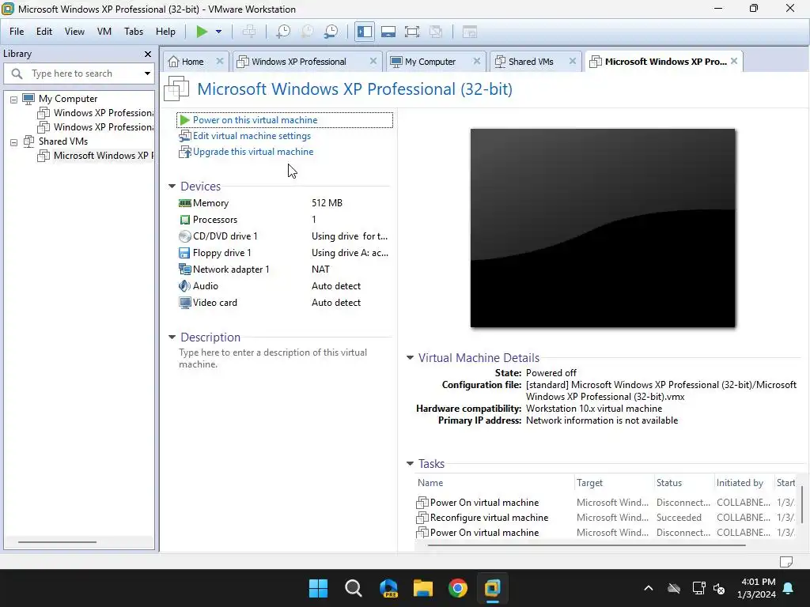This screenshot has width=810, height=607.
Task: Collapse the Description section
Action: [172, 337]
